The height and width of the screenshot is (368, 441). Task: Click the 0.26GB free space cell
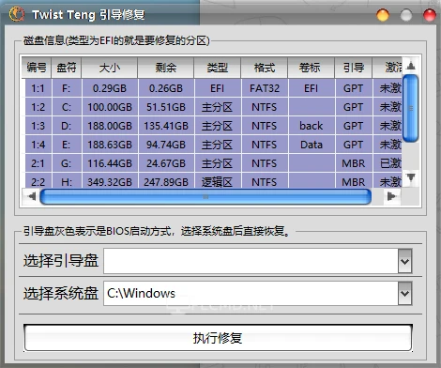tap(166, 88)
